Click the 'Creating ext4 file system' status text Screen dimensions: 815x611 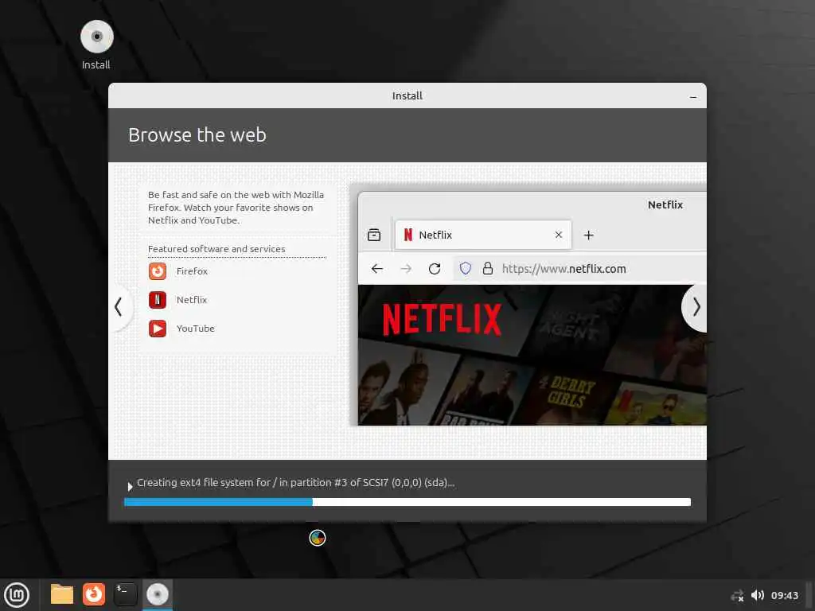296,483
